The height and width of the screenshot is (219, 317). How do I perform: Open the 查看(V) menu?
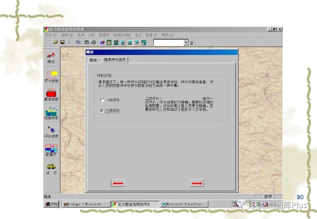[151, 35]
